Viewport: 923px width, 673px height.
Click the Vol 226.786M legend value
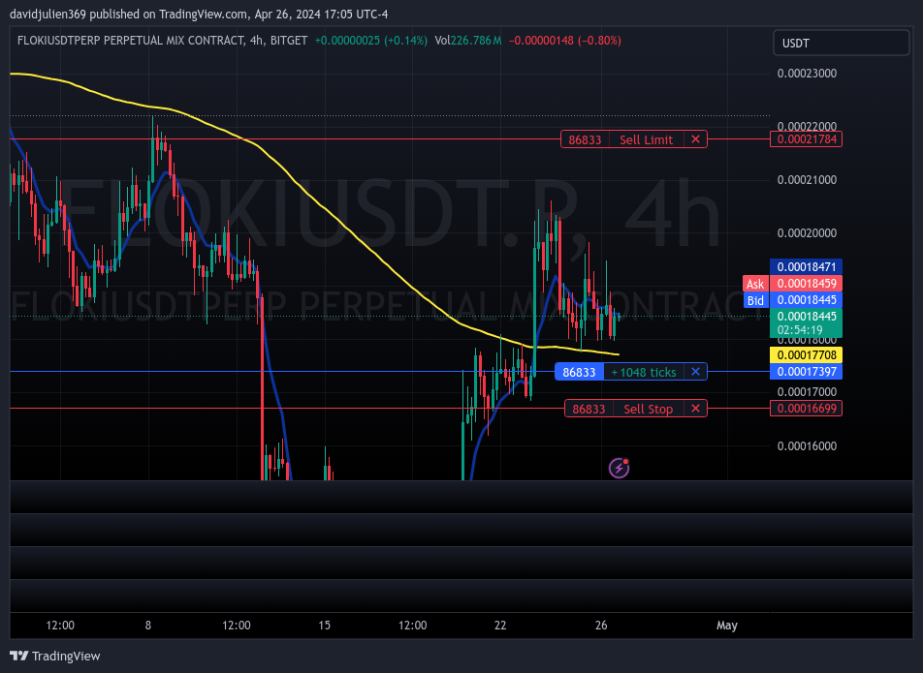(x=468, y=41)
